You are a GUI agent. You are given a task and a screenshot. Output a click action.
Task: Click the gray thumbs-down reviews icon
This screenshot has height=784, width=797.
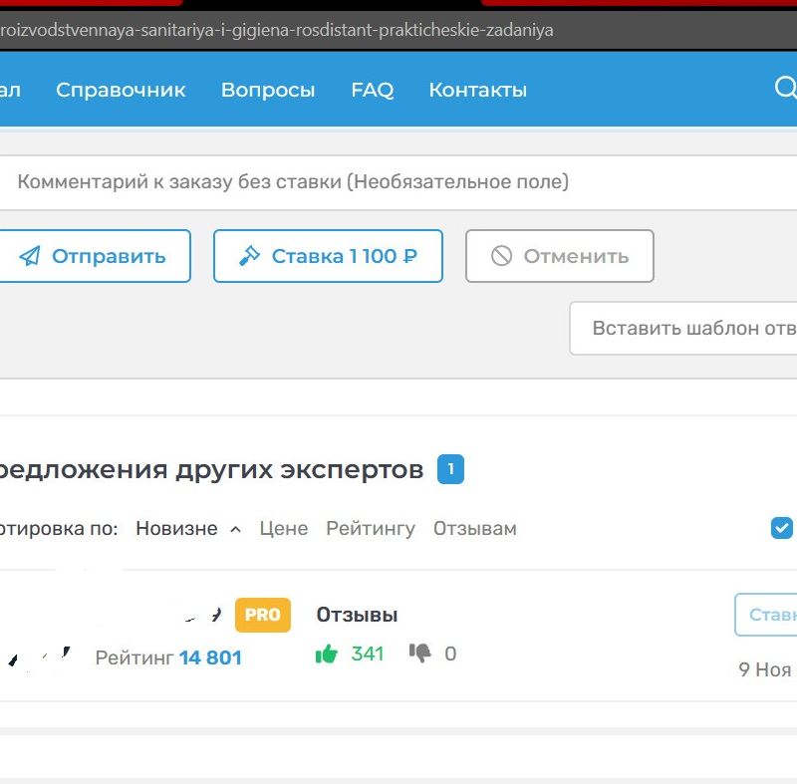click(420, 653)
